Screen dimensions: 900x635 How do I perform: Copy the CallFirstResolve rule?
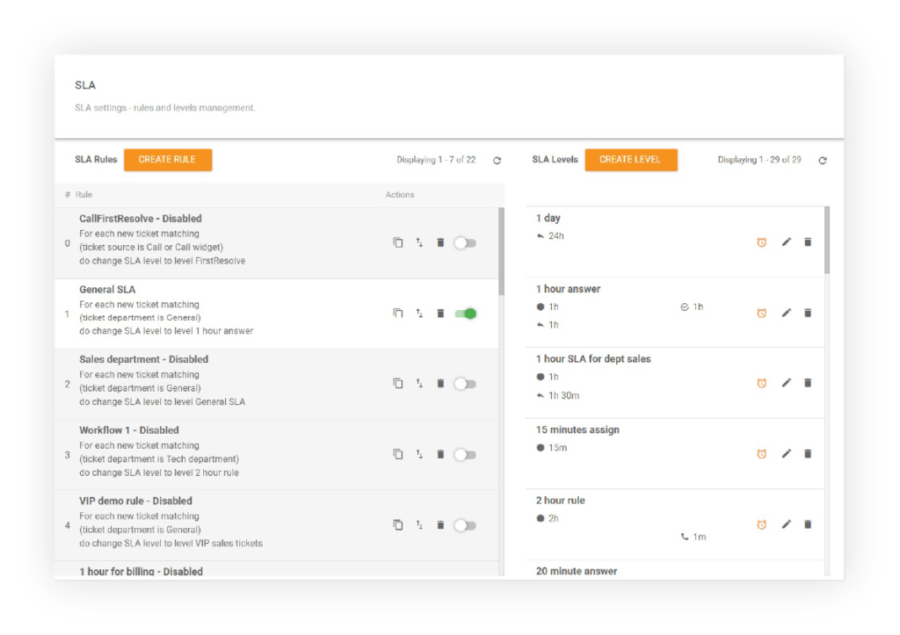pos(397,242)
